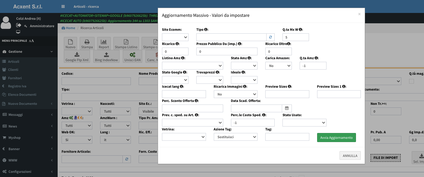Open the calendar picker for Data Scad. Offerta
The width and height of the screenshot is (424, 177).
tap(287, 108)
